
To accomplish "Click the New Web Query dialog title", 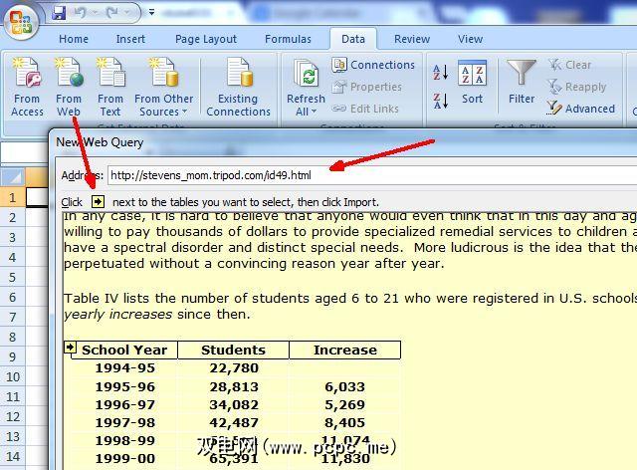I will (100, 142).
